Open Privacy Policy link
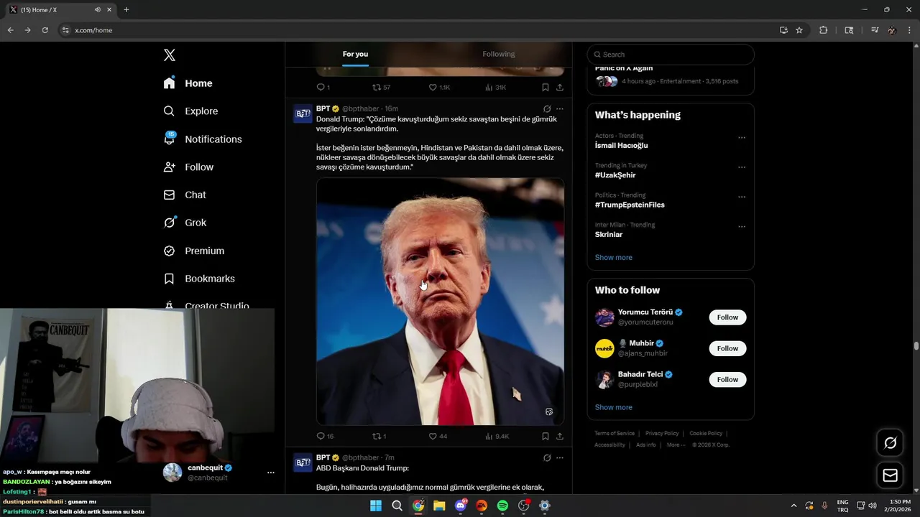 tap(662, 434)
